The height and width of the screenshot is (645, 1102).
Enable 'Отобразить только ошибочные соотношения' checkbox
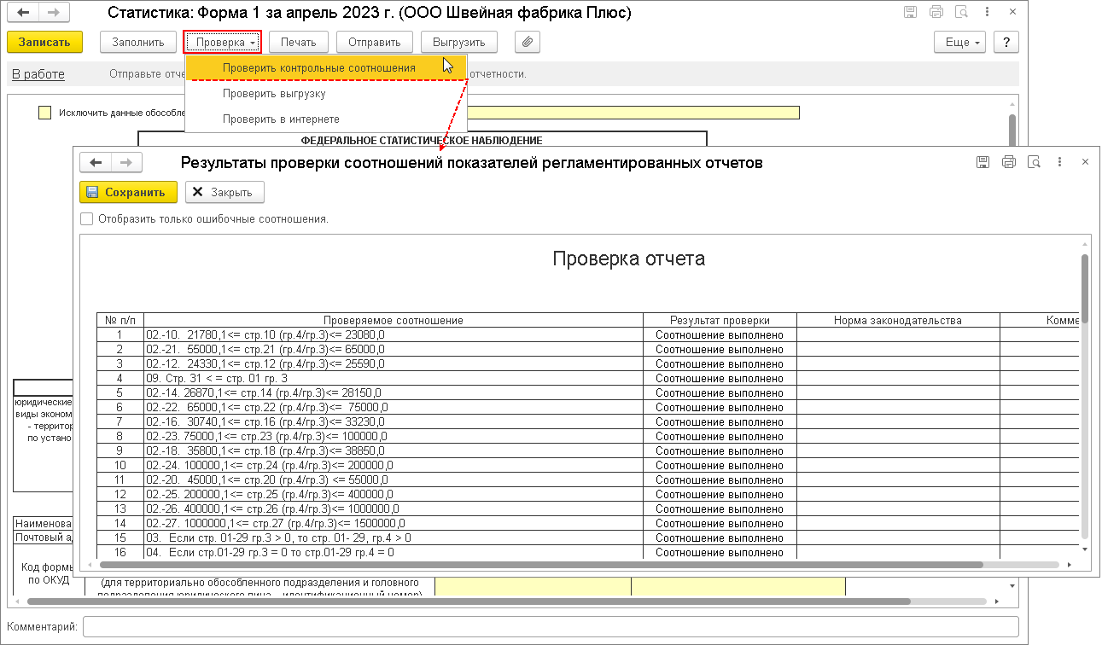87,218
